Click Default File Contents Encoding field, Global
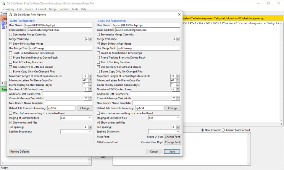The height and width of the screenshot is (170, 284). [x=149, y=108]
